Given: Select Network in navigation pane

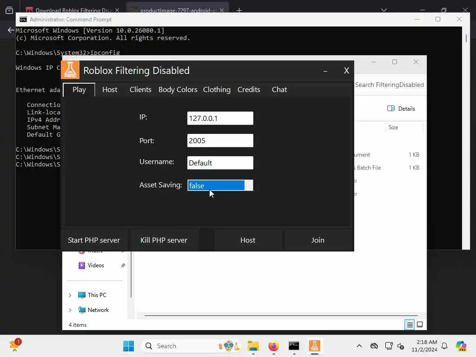Looking at the screenshot, I should (x=93, y=310).
